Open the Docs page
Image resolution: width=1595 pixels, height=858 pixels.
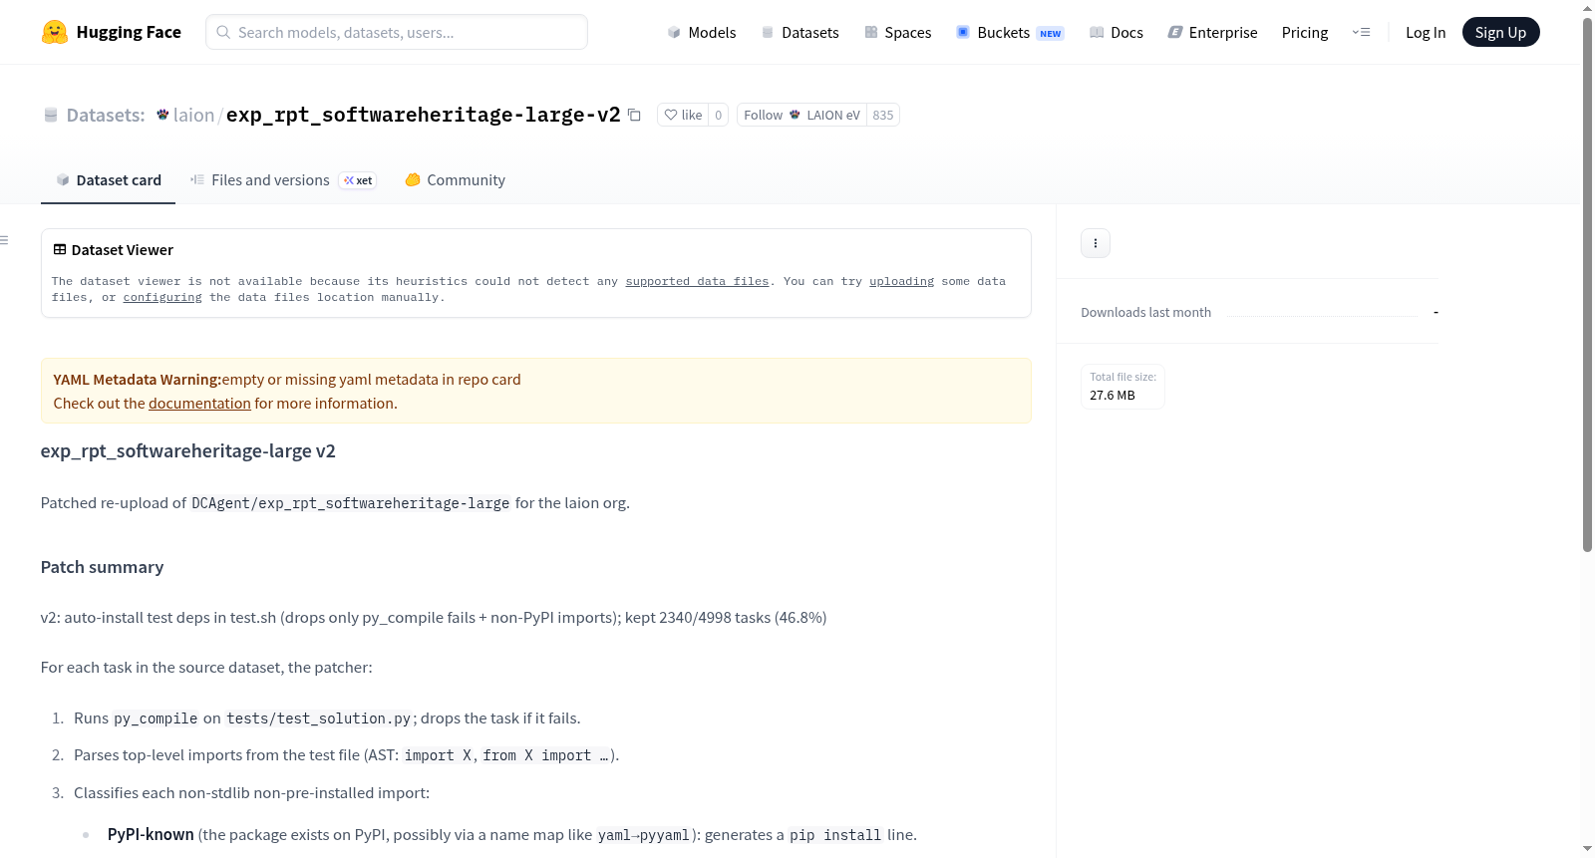[1116, 32]
